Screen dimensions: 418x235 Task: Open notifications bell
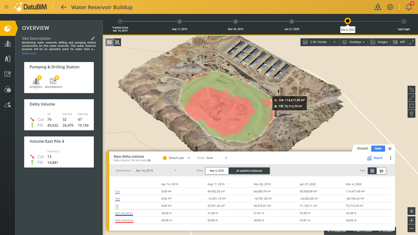(408, 7)
